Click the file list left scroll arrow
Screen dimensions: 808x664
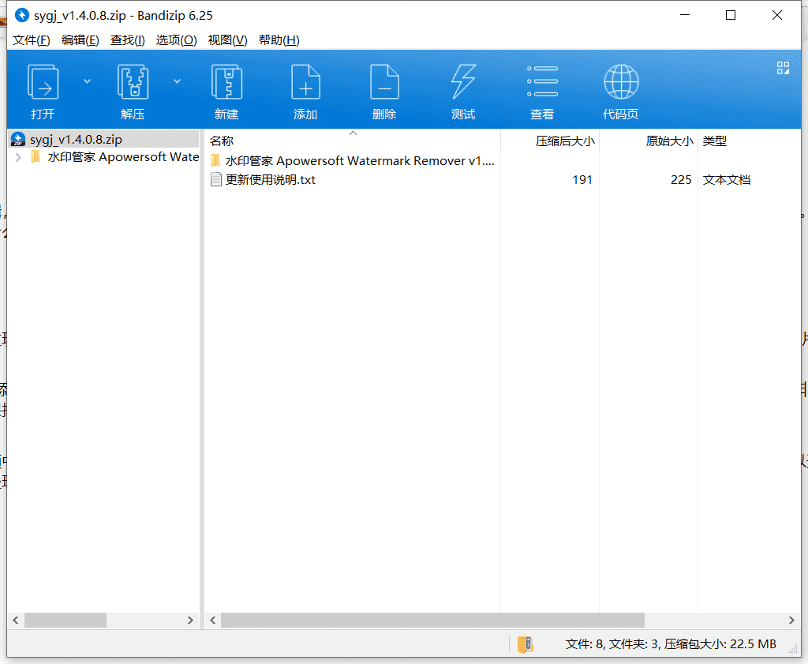[213, 620]
